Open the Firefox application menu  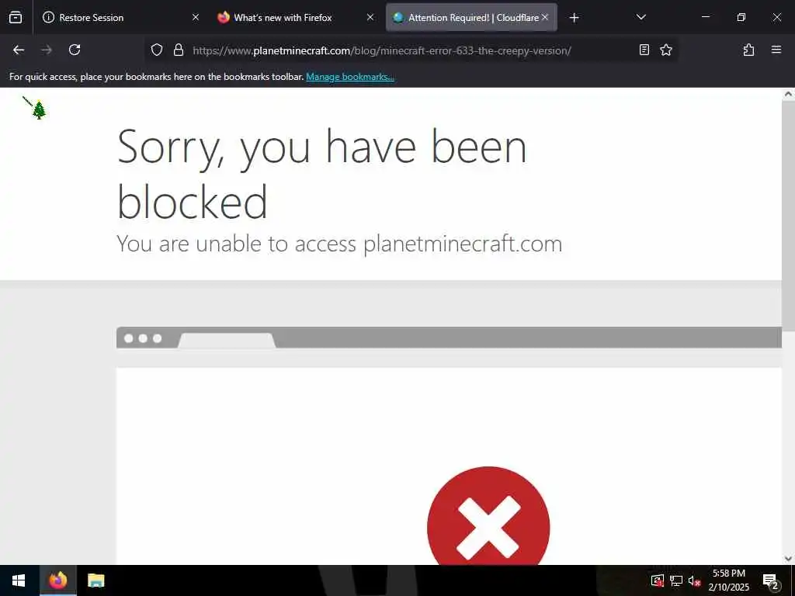(776, 50)
